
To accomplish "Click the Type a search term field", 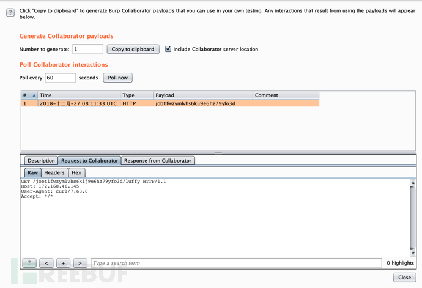I will point(236,263).
